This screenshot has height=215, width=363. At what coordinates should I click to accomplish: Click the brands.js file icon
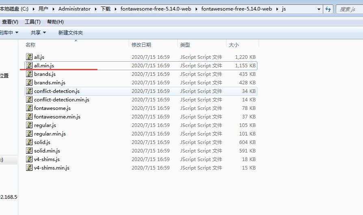29,74
